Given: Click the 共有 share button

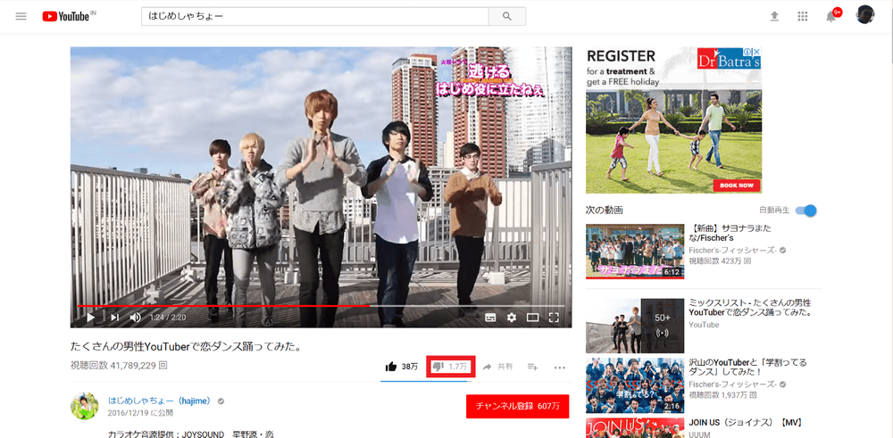Looking at the screenshot, I should 498,367.
